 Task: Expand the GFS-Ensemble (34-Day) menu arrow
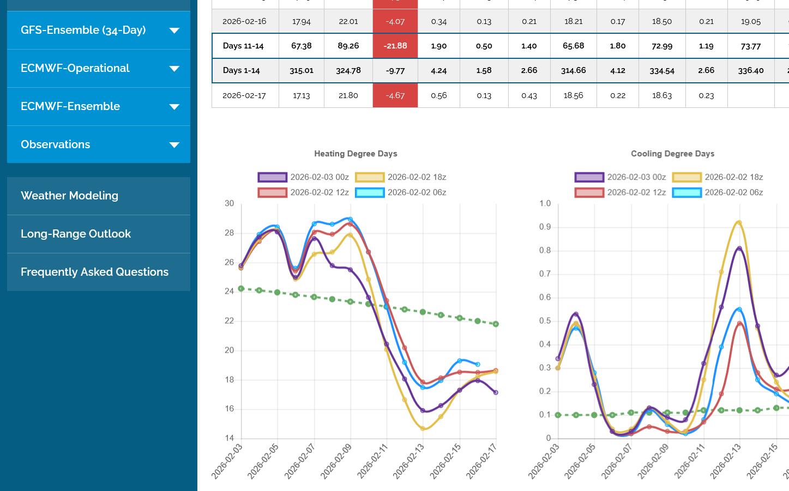click(x=174, y=31)
